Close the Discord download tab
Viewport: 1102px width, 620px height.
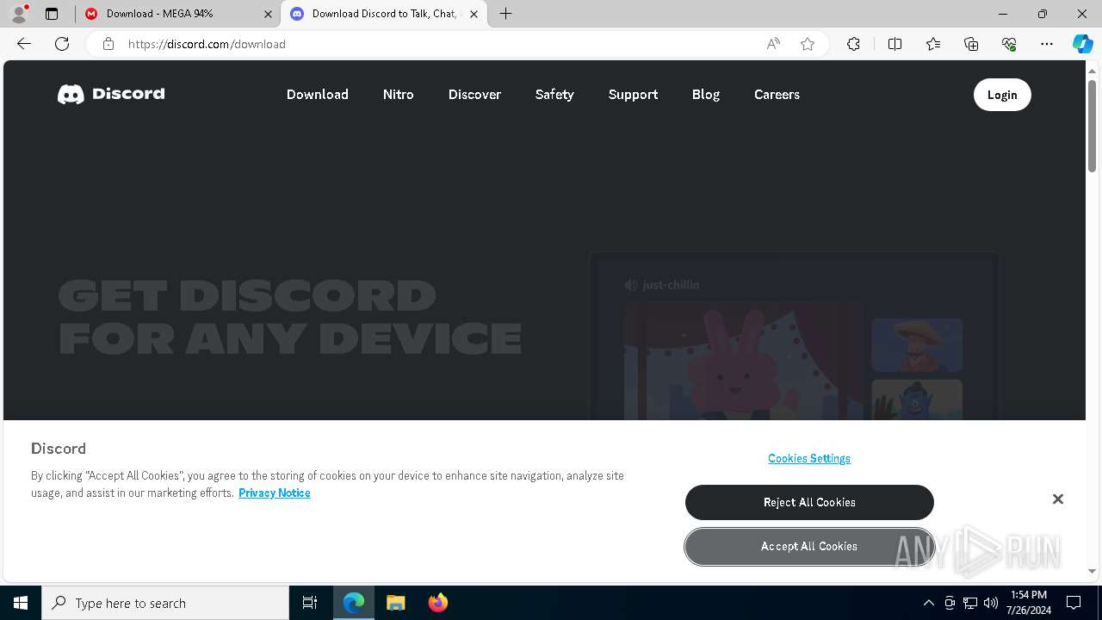474,14
